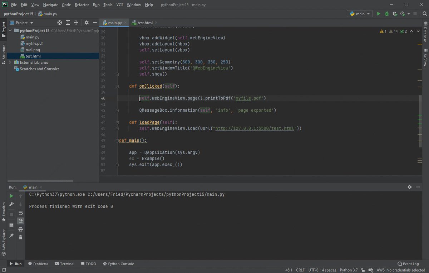The height and width of the screenshot is (273, 429).
Task: Run the main configuration with the green play button
Action: pyautogui.click(x=379, y=14)
